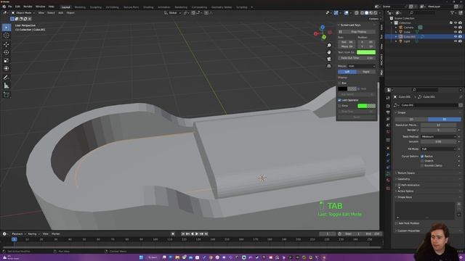Open the File menu

click(9, 7)
